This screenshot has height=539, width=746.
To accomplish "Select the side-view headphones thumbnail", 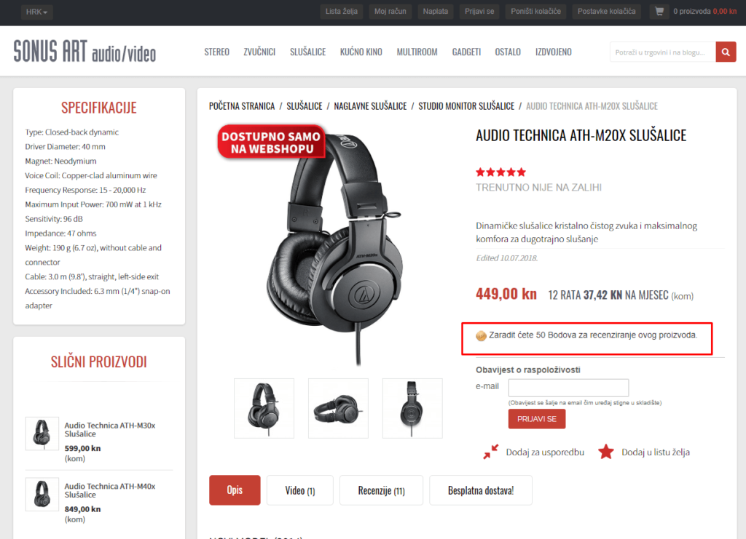I will (x=412, y=408).
